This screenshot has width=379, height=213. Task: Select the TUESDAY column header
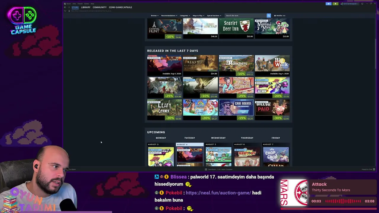[x=189, y=138]
